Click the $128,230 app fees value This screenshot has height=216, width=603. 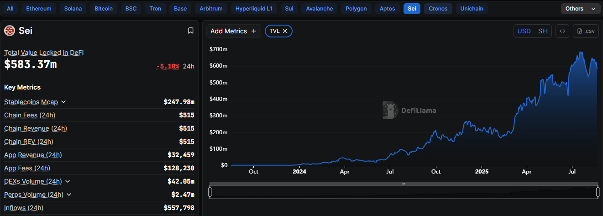pos(179,168)
